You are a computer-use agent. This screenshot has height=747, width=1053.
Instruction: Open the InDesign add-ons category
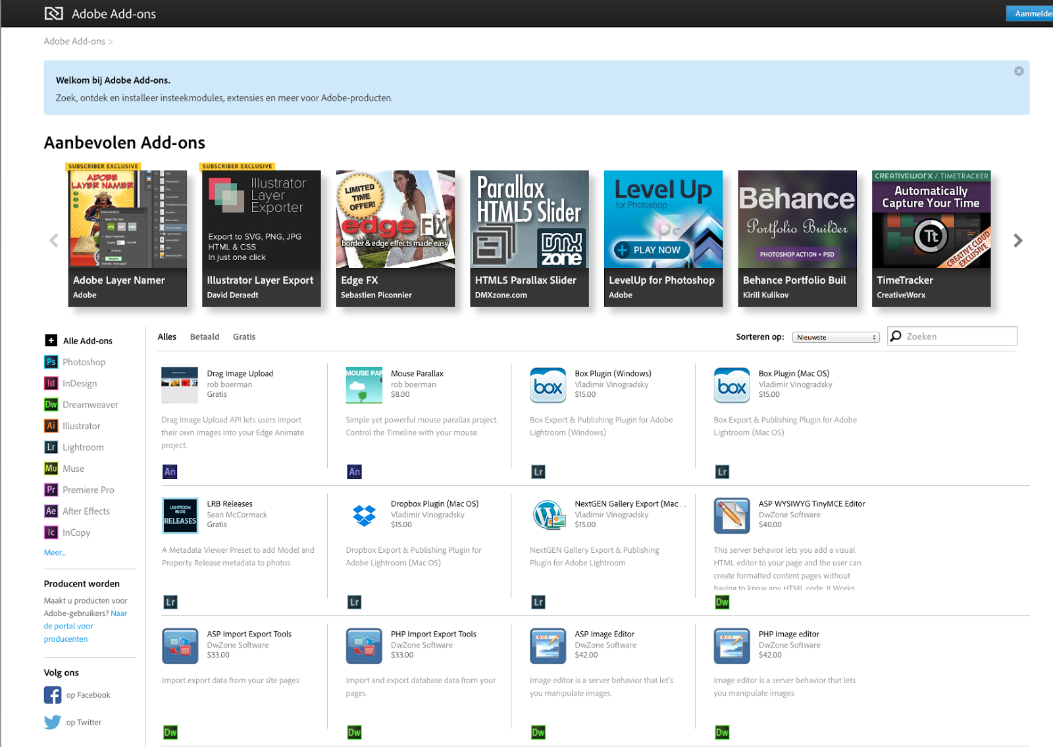(x=51, y=383)
